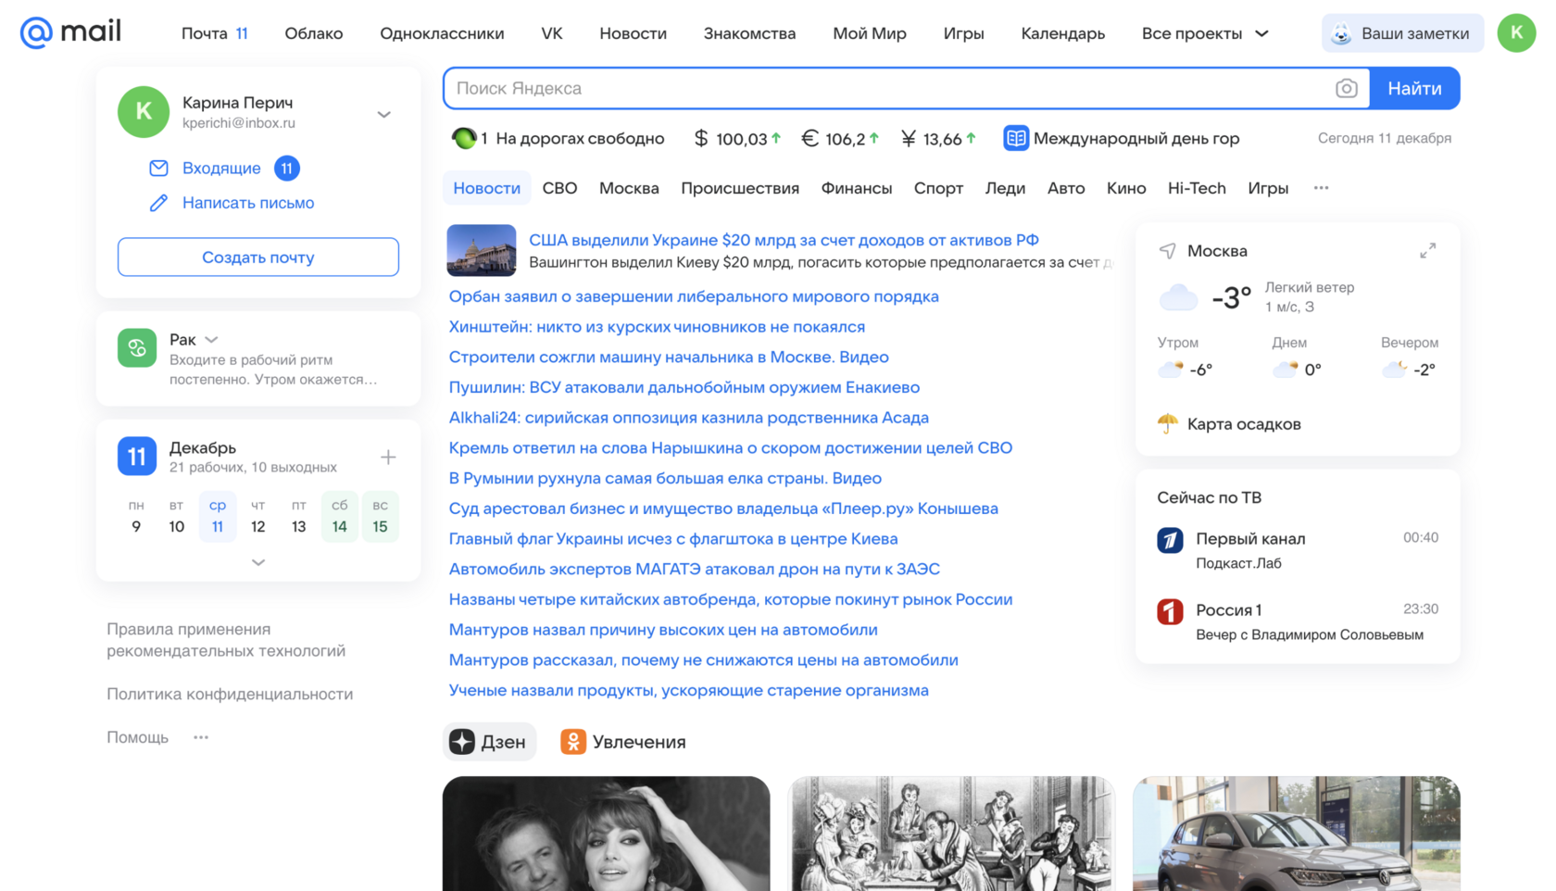Select the Происшествия news tab
The width and height of the screenshot is (1556, 891).
[740, 188]
